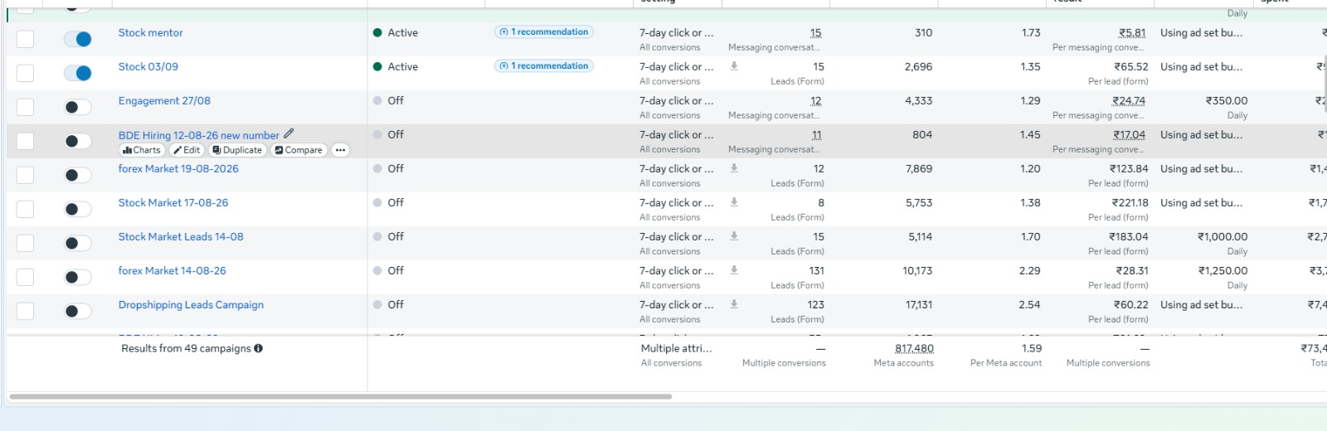
Task: Open more options menu for BDE Hiring row
Action: 340,150
